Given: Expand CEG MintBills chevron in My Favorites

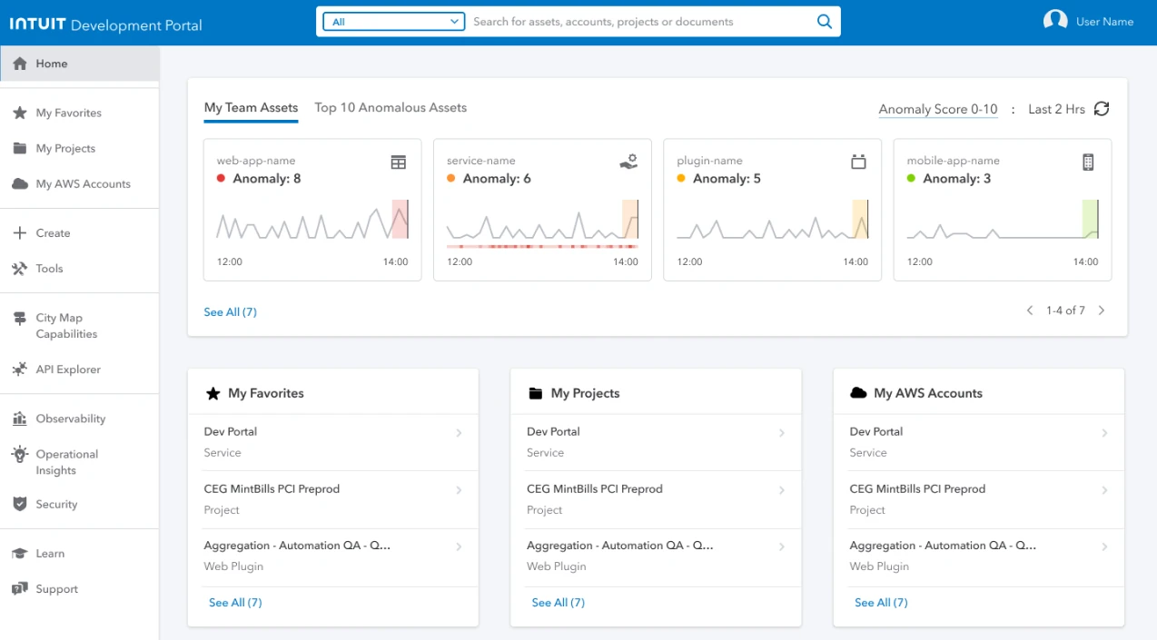Looking at the screenshot, I should point(459,490).
